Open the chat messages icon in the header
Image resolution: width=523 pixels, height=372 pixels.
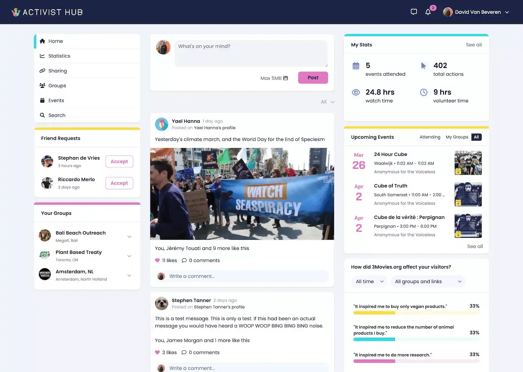(414, 12)
